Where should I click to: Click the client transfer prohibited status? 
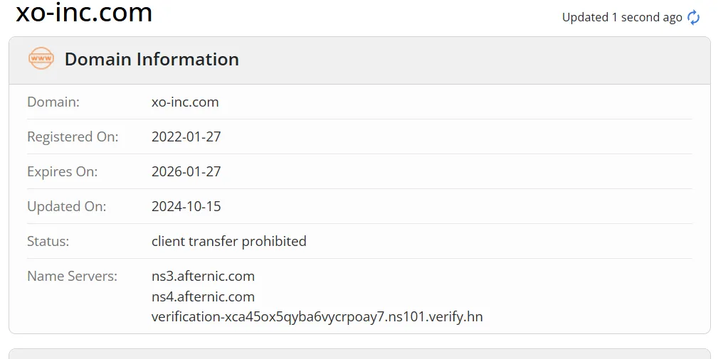(228, 241)
